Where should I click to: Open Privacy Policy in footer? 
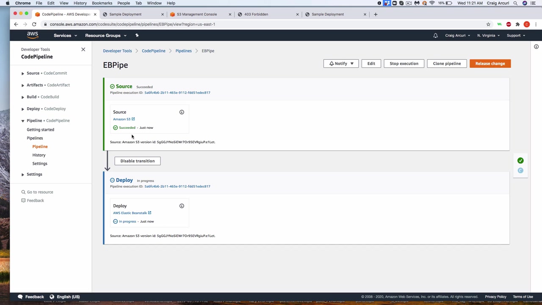[x=496, y=297]
